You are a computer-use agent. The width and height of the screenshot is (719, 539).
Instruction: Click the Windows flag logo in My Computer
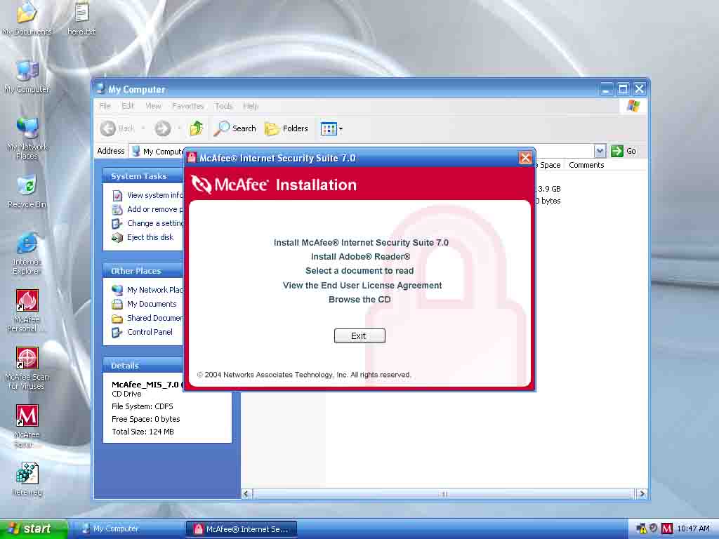coord(633,106)
